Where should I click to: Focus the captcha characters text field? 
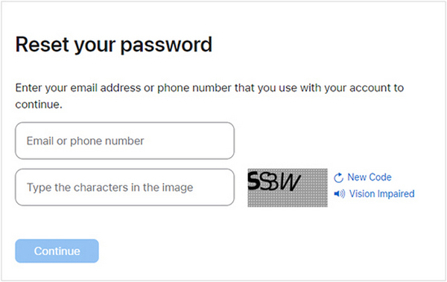(125, 188)
